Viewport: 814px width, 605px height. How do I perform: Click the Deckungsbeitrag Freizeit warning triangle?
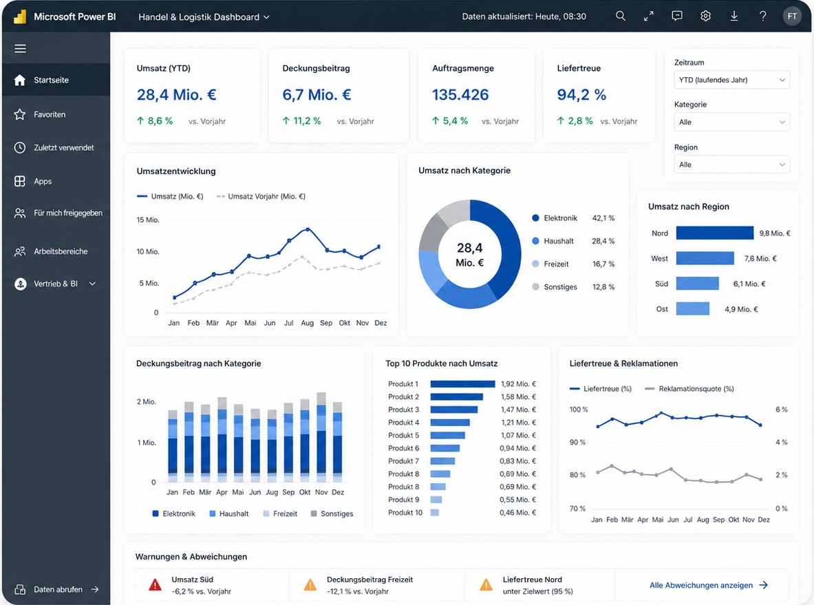310,585
